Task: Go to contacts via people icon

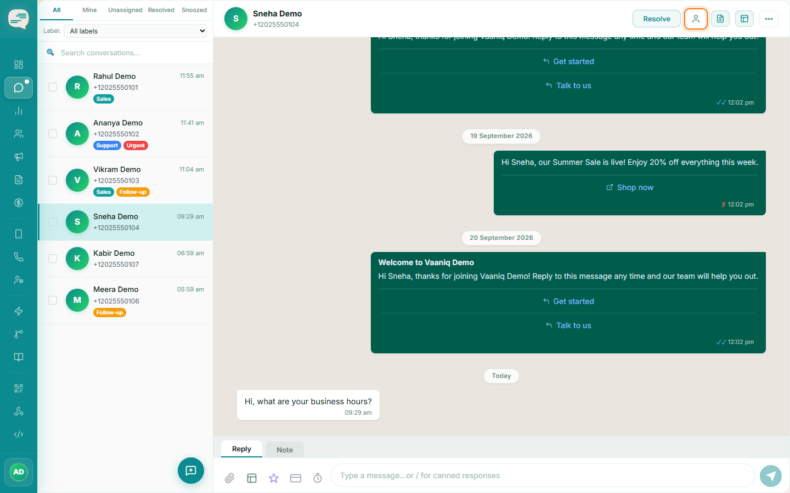Action: pos(19,134)
